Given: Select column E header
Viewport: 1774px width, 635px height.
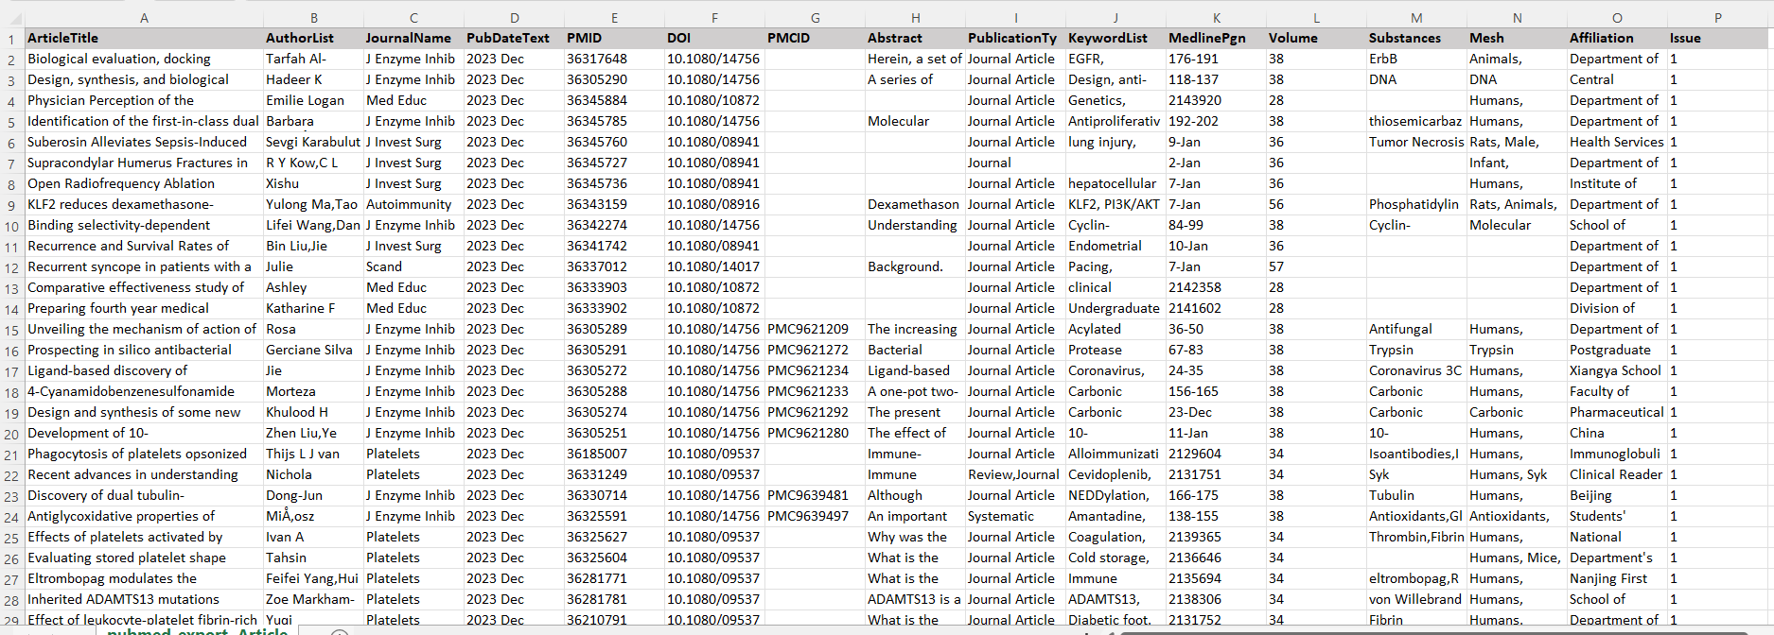Looking at the screenshot, I should click(x=614, y=18).
